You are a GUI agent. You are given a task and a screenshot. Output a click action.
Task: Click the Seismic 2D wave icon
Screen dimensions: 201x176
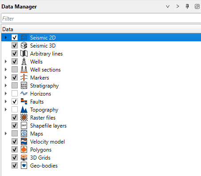pyautogui.click(x=24, y=37)
